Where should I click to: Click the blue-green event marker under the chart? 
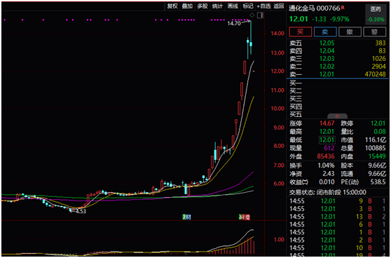186,217
